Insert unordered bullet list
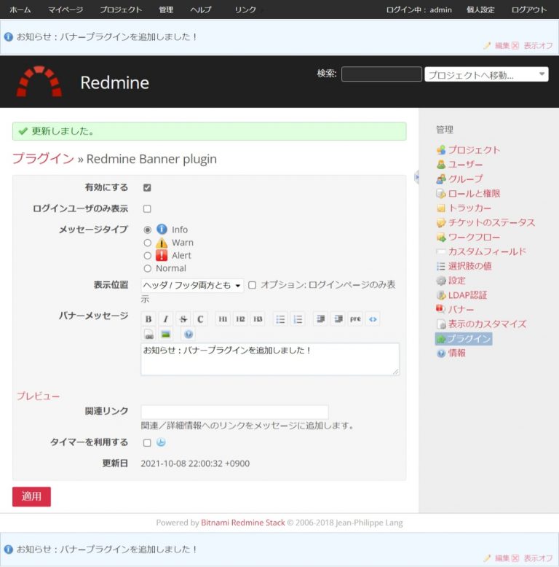This screenshot has width=559, height=567. tap(280, 319)
